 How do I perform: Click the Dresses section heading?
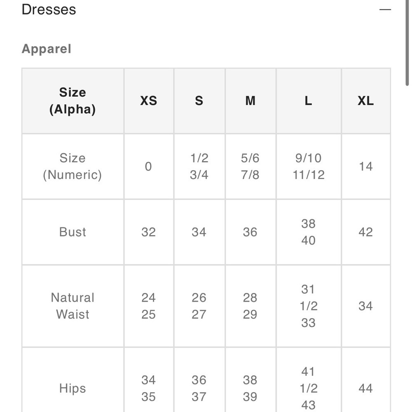[48, 9]
